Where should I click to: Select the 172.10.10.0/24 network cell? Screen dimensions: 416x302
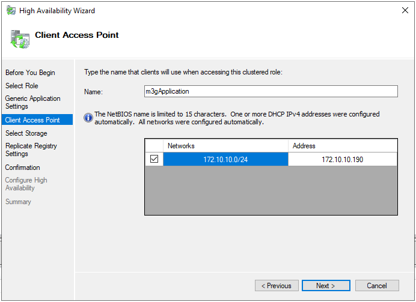[225, 159]
